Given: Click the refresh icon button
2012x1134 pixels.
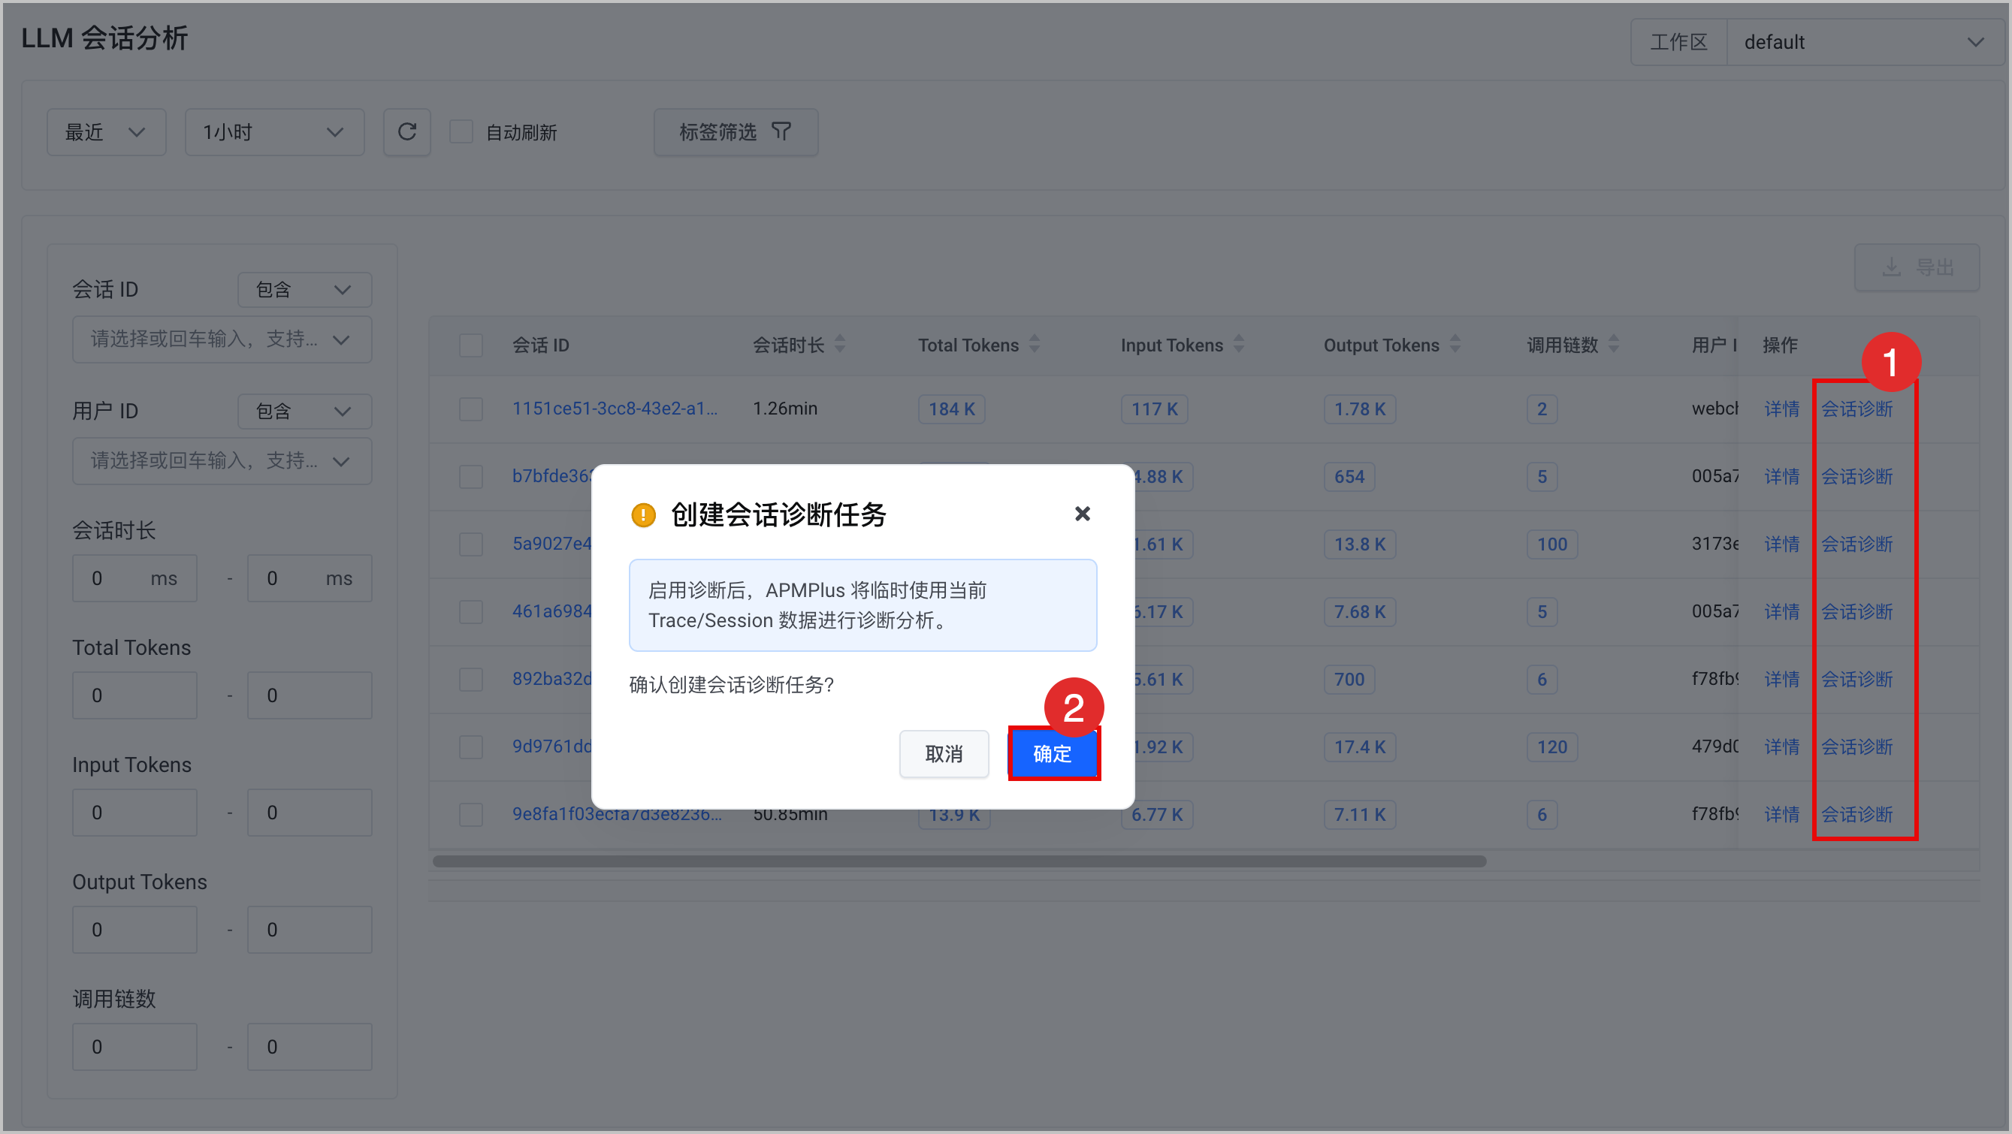Looking at the screenshot, I should [407, 132].
